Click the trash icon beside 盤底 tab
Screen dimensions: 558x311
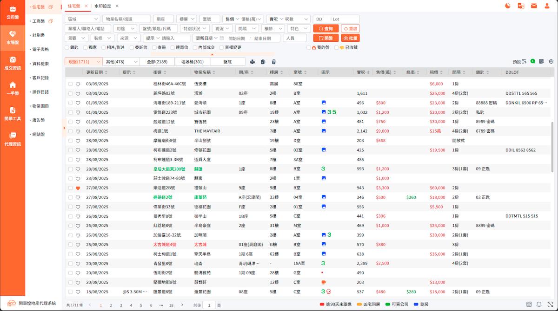[x=273, y=62]
